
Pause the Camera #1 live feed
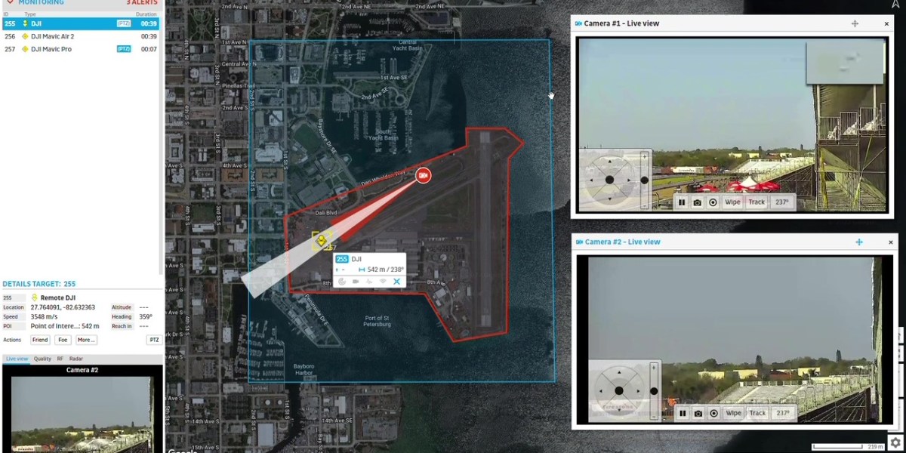click(x=682, y=202)
